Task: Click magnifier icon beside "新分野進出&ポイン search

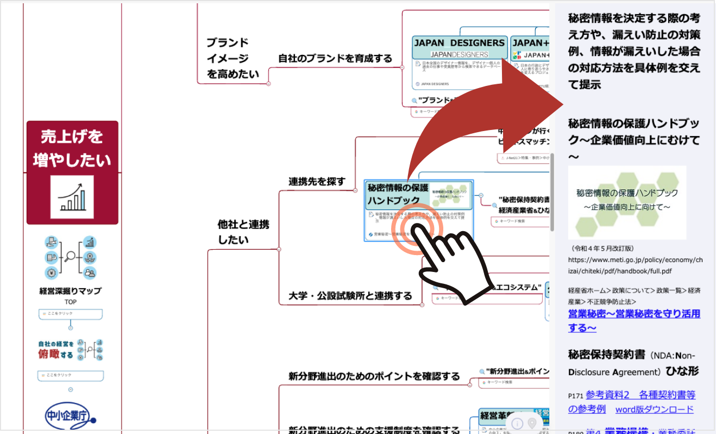Action: coord(482,371)
